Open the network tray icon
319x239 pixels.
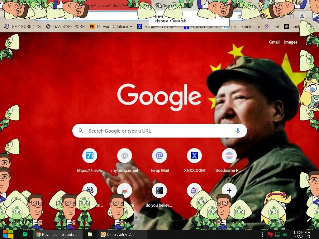tap(278, 235)
